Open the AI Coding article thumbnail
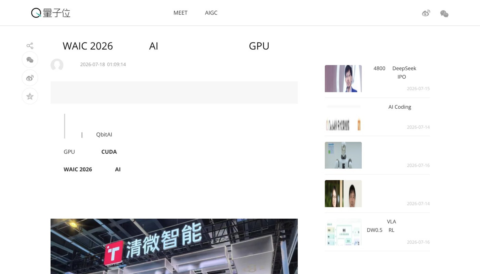This screenshot has height=274, width=480. click(x=343, y=117)
